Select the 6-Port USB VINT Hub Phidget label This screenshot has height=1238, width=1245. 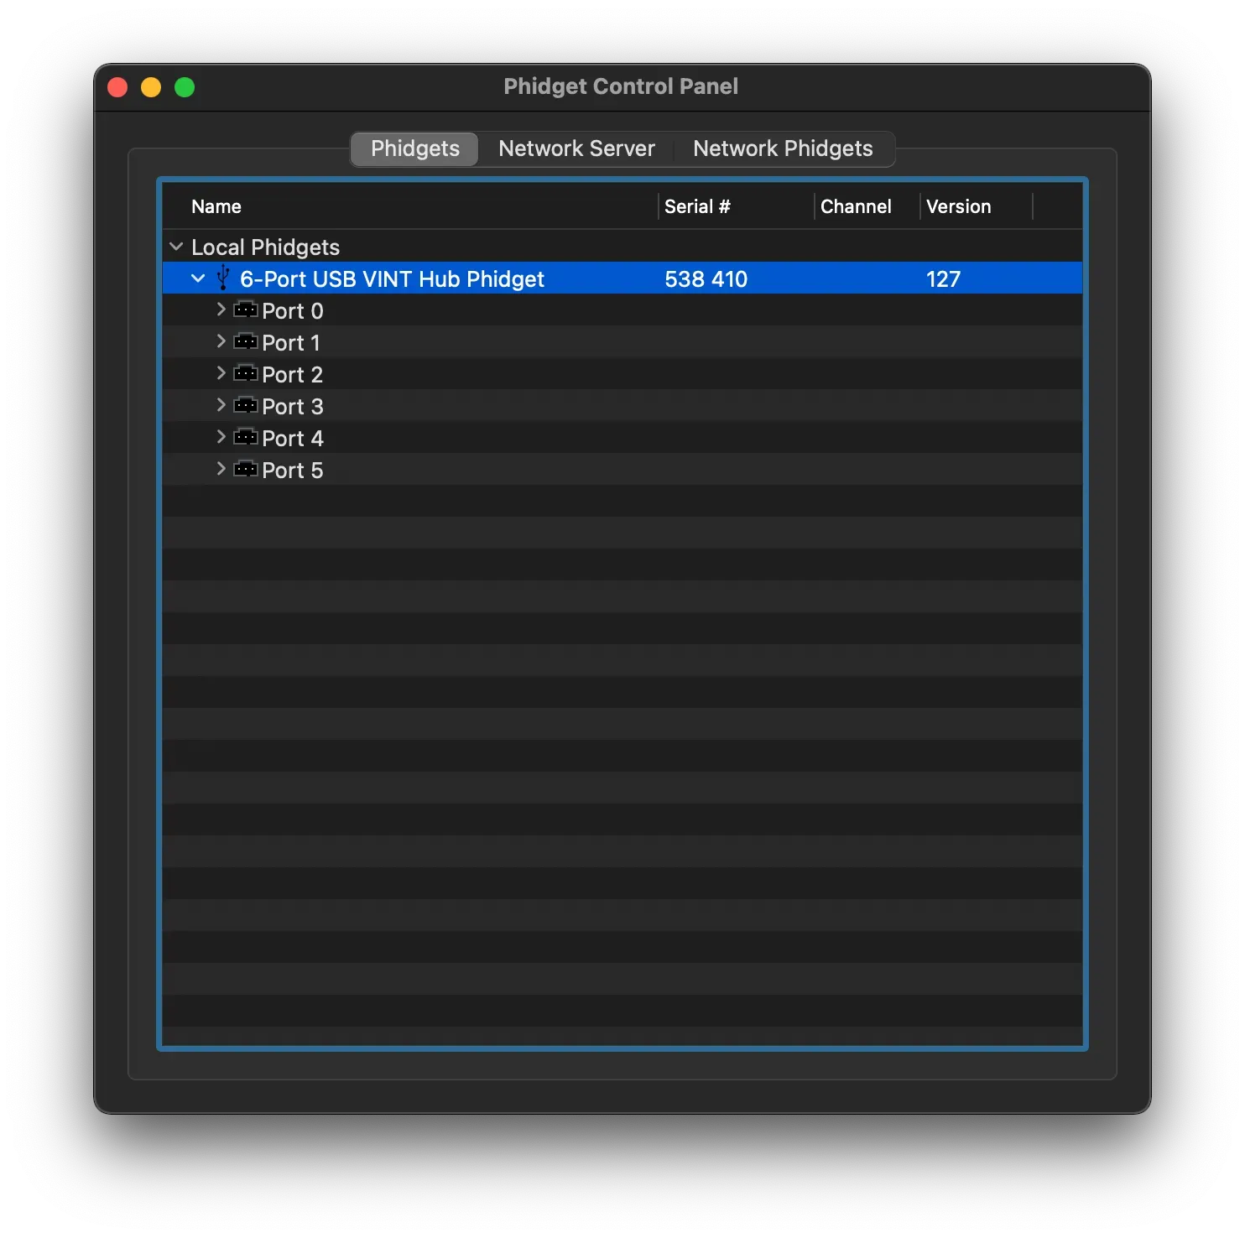point(392,279)
